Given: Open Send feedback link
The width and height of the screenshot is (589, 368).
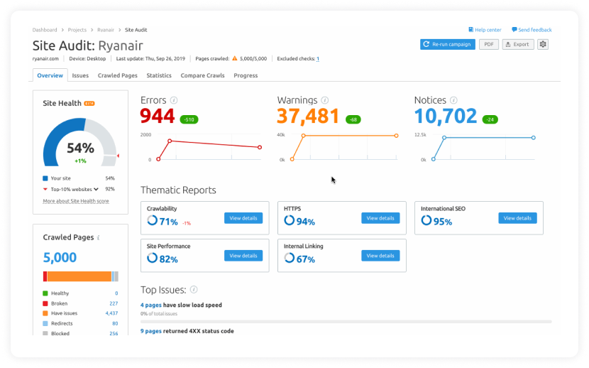Looking at the screenshot, I should (x=535, y=30).
